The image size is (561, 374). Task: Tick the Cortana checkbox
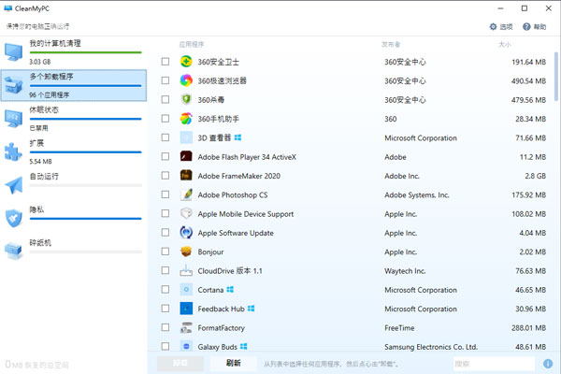[x=165, y=289]
